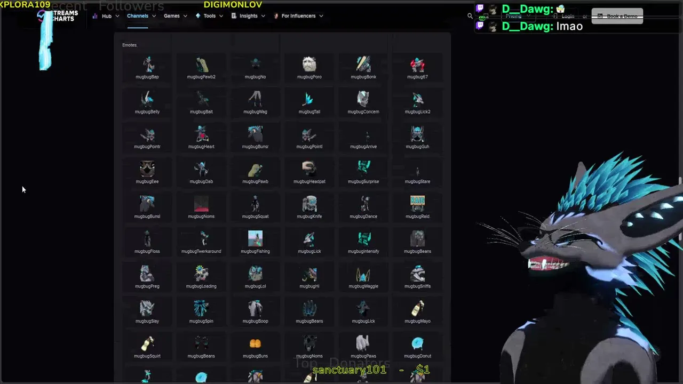Click the mugbugHeart emote image

pyautogui.click(x=201, y=134)
